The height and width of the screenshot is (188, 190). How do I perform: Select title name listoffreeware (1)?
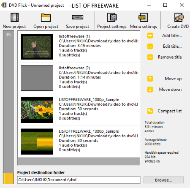74,36
